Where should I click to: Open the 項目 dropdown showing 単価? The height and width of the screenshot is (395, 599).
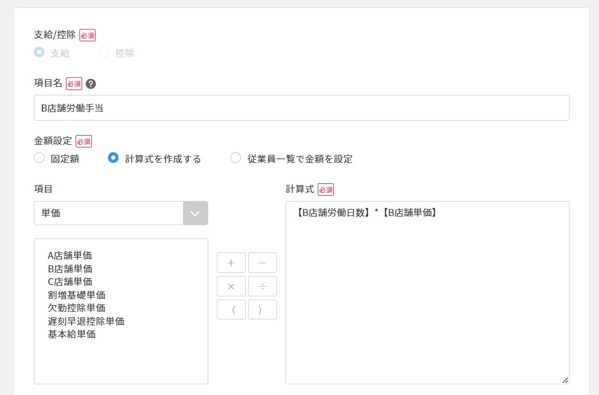(121, 213)
